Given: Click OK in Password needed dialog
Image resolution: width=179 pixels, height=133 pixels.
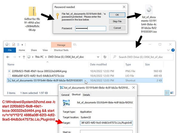Looking at the screenshot, I should click(x=117, y=15).
